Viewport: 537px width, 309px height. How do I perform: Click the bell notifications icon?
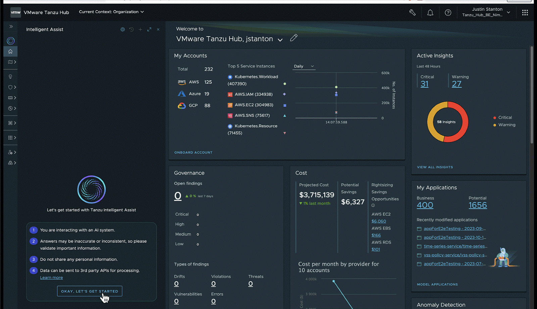coord(430,12)
